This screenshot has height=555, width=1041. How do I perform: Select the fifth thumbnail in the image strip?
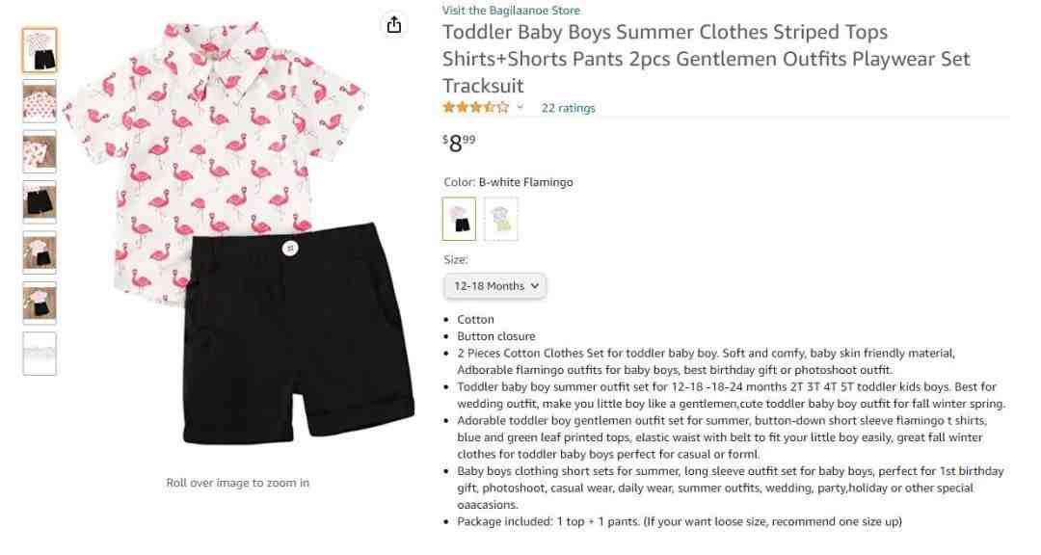click(x=40, y=252)
